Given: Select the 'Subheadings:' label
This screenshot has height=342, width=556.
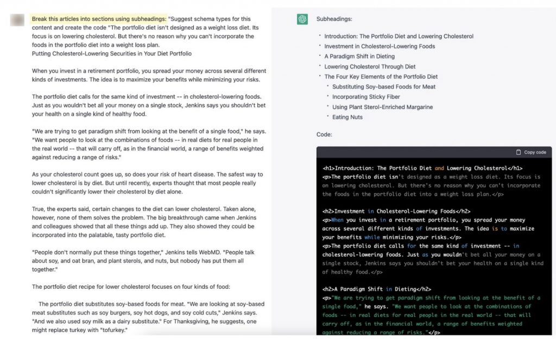Looking at the screenshot, I should click(334, 19).
